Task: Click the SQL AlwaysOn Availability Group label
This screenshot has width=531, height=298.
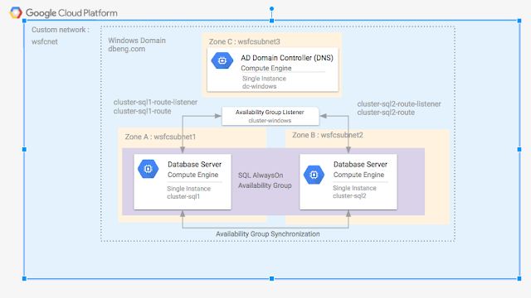Action: (x=265, y=180)
